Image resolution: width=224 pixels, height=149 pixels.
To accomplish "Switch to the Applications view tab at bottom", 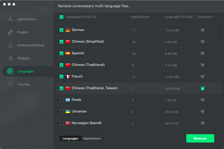I will click(92, 139).
